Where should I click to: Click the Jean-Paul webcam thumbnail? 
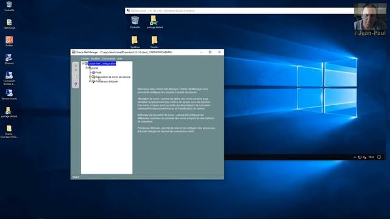pyautogui.click(x=370, y=20)
